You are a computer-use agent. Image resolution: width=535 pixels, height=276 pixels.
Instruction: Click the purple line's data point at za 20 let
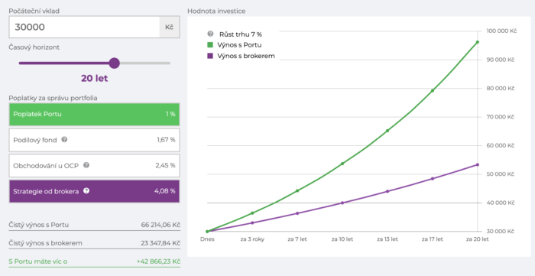(478, 165)
